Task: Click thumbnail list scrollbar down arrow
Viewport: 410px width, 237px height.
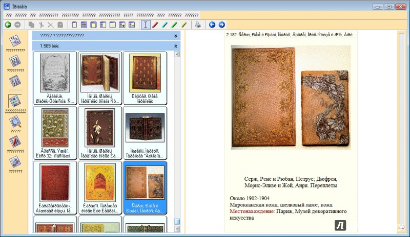Action: coord(177,229)
